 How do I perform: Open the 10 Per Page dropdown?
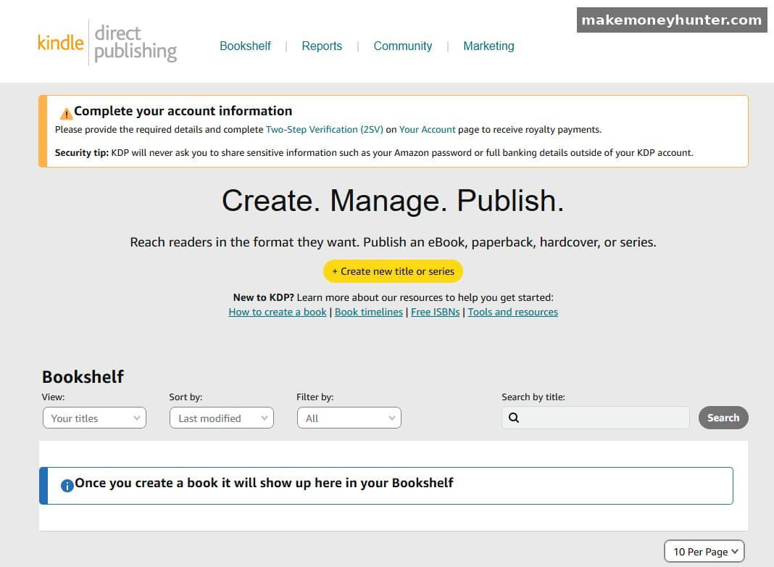tap(704, 551)
